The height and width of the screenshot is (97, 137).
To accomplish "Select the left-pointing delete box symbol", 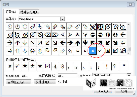I will pos(47,35).
